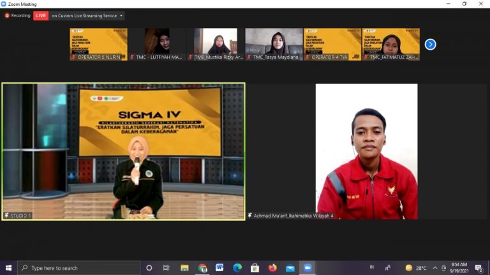This screenshot has width=490, height=275.
Task: Select TMC_FATIMATUZ ZAH... participant thumbnail
Action: pyautogui.click(x=390, y=44)
